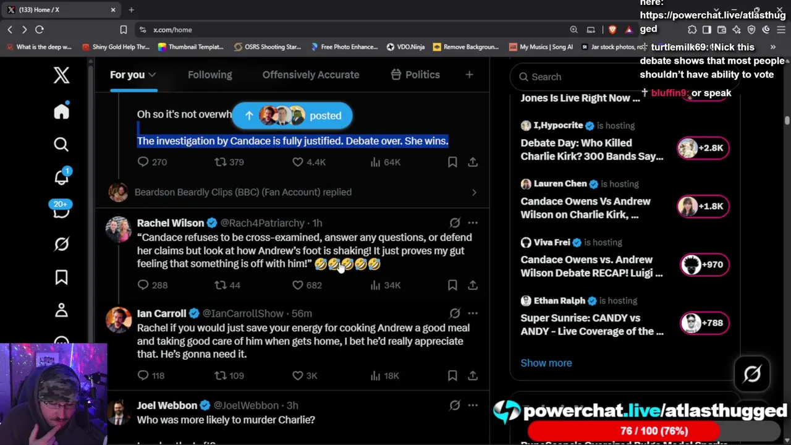Open VDO.Ninja bookmark
The height and width of the screenshot is (445, 791).
pos(405,47)
